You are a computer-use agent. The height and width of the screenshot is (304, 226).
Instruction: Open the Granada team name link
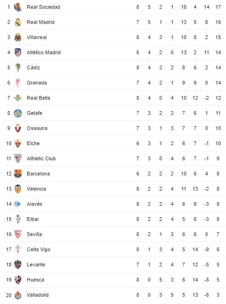point(37,83)
